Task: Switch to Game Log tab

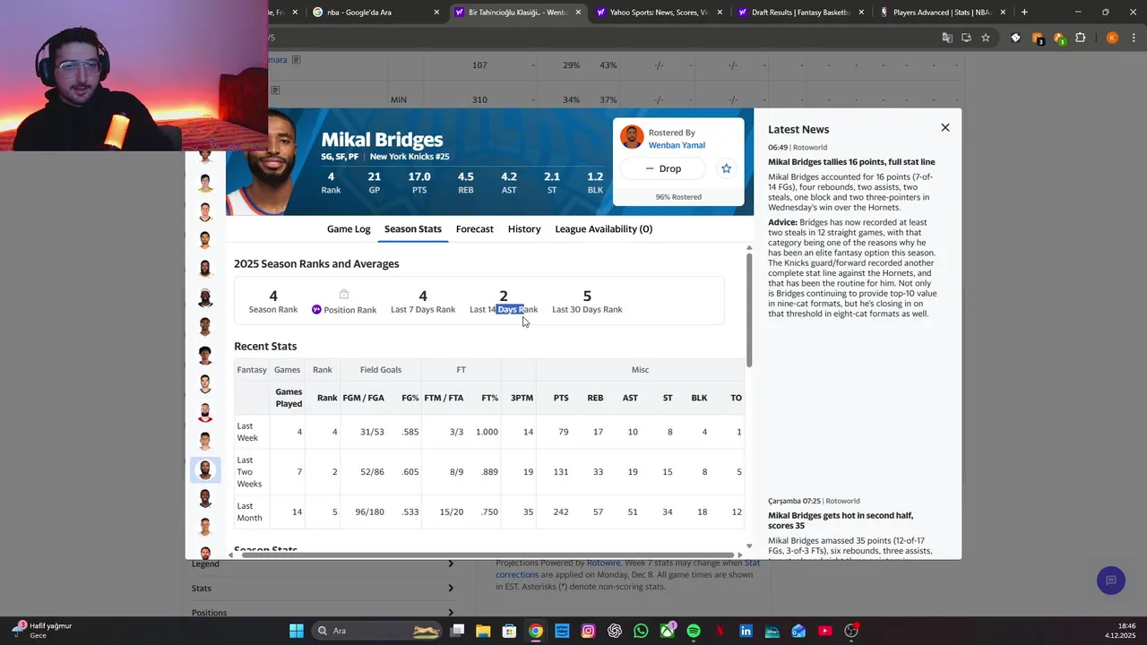Action: 349,229
